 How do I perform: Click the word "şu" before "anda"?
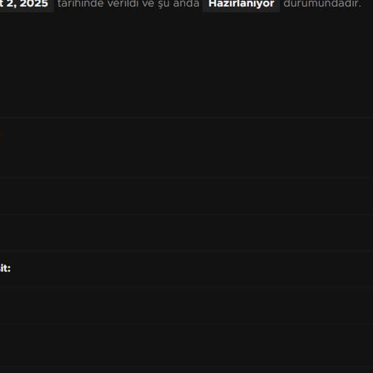coord(162,4)
